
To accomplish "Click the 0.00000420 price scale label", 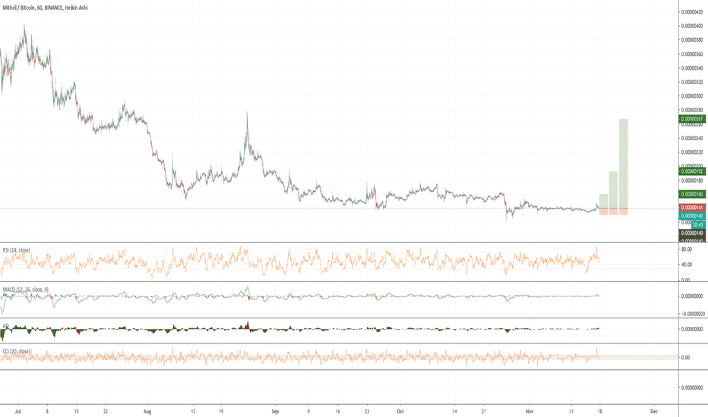I will [692, 12].
